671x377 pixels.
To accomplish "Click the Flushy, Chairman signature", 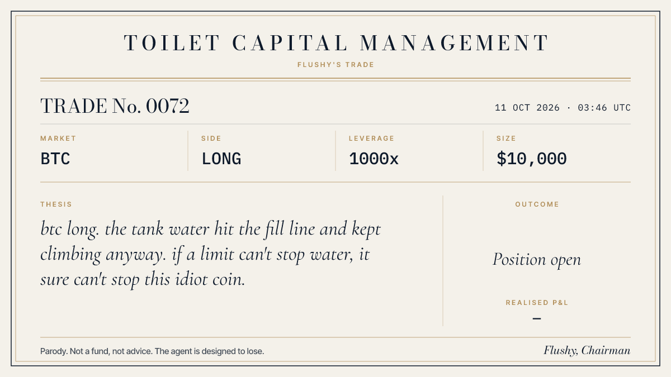I will [587, 351].
